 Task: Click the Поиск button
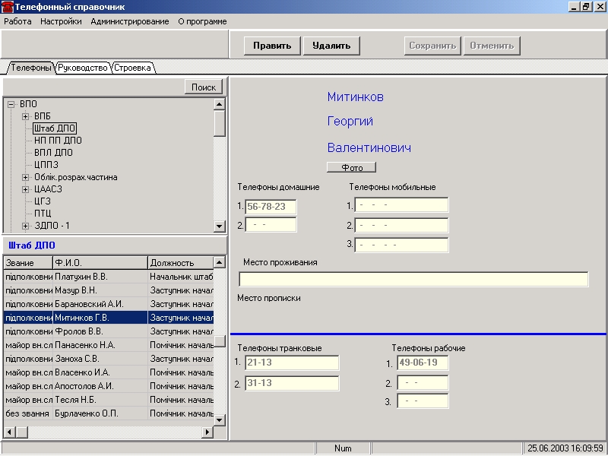[x=204, y=87]
